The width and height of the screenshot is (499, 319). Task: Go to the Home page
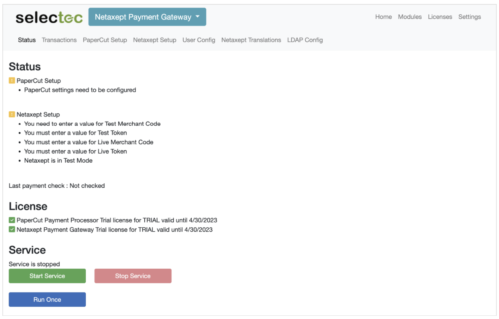tap(383, 17)
